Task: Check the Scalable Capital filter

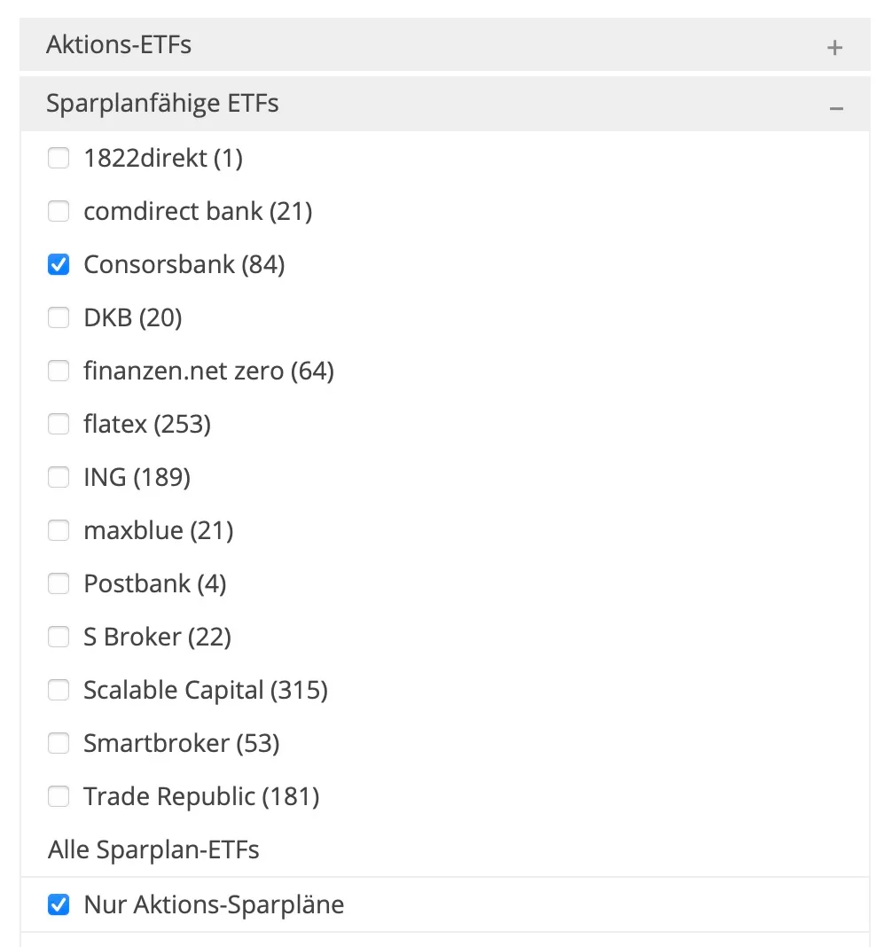Action: click(x=59, y=690)
